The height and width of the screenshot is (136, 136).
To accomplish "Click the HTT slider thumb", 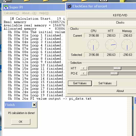I will [117, 68].
